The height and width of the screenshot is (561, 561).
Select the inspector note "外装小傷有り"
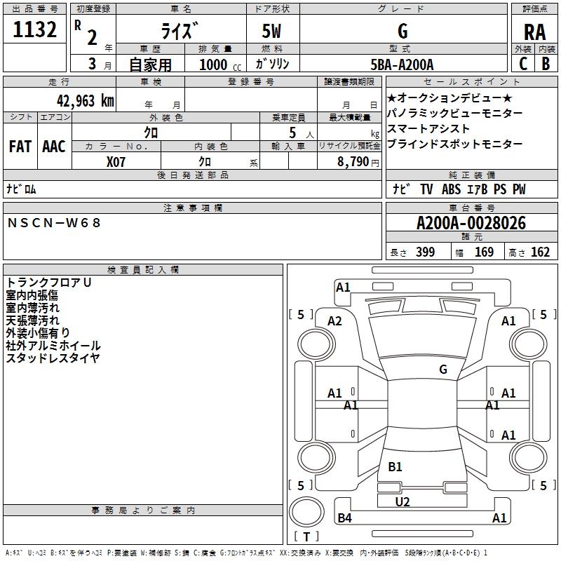pyautogui.click(x=38, y=332)
